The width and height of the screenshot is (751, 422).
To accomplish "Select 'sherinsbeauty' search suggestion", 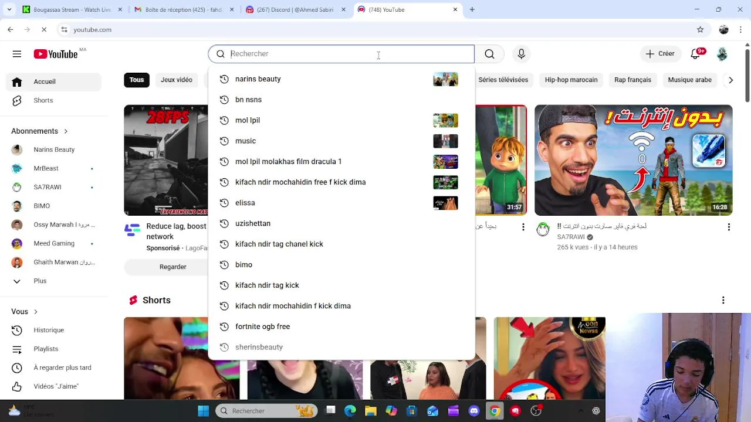I will pyautogui.click(x=341, y=347).
